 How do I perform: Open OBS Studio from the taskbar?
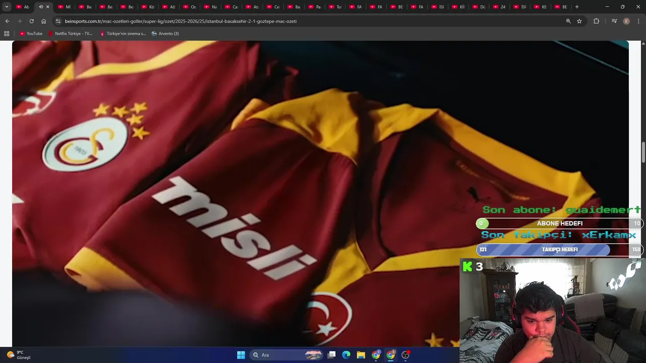tap(405, 355)
